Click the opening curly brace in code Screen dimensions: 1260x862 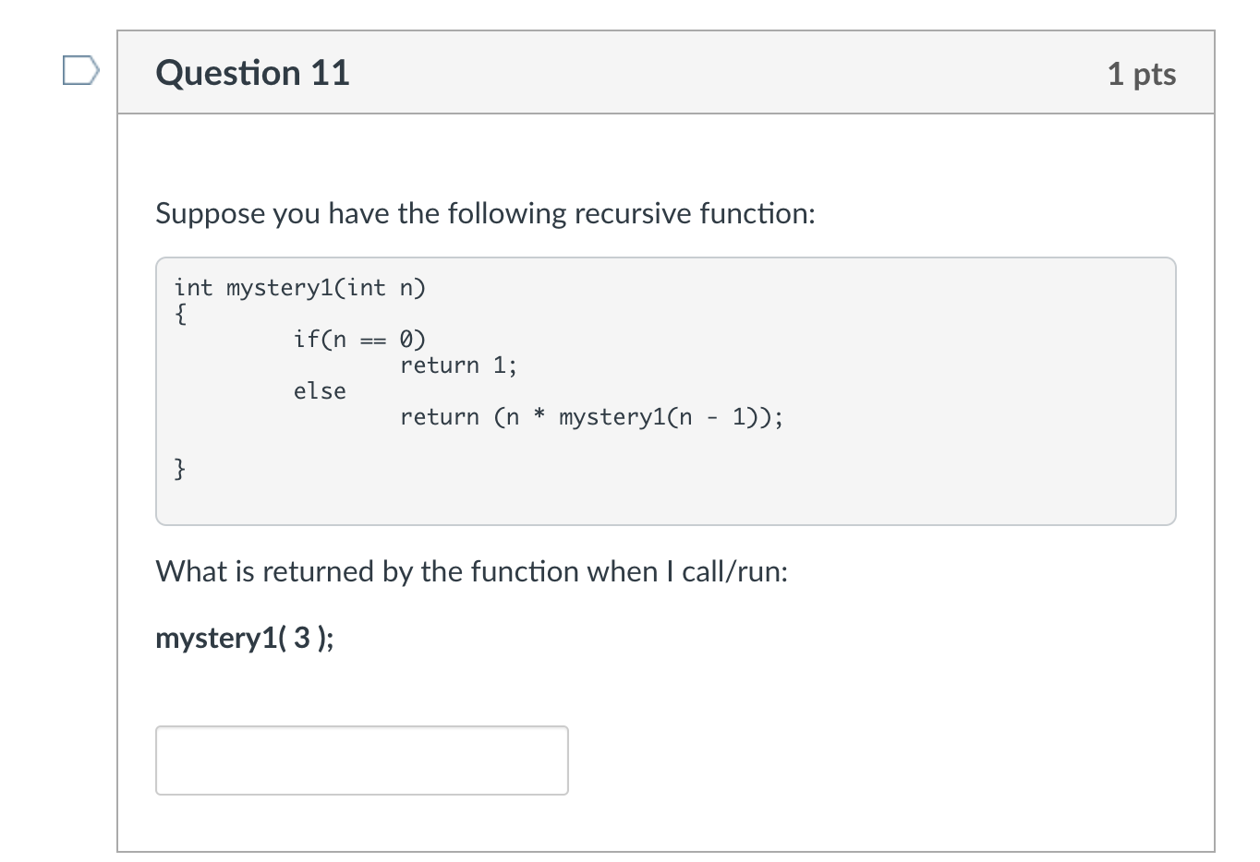point(180,314)
